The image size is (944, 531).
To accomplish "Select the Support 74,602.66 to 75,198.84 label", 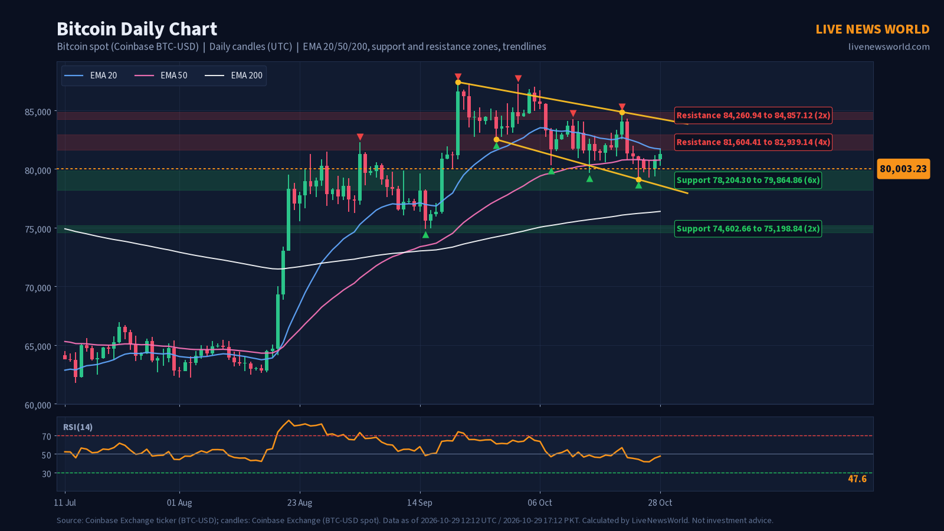I will [x=748, y=228].
